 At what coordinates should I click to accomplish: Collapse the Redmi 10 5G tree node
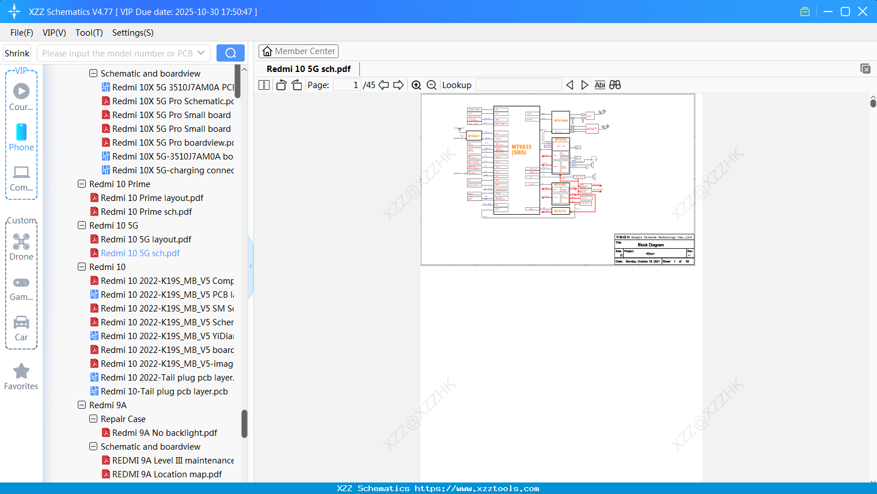click(82, 226)
